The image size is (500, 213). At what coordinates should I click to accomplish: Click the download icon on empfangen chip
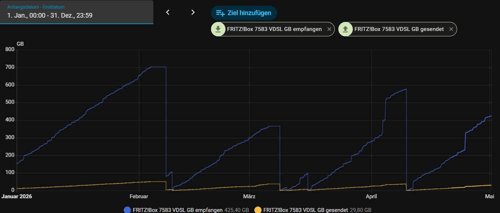point(218,29)
